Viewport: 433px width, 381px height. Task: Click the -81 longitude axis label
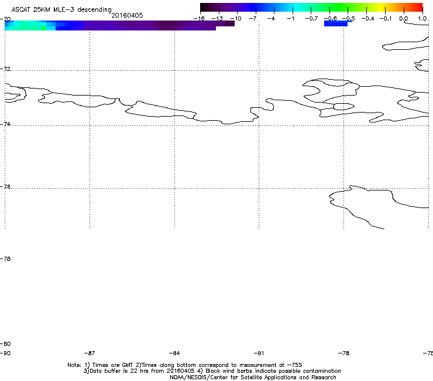coord(259,353)
